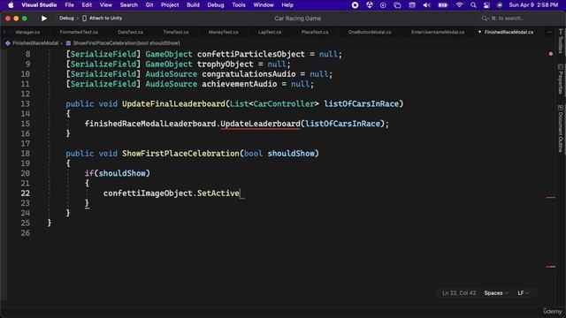Open the Edit menu
The width and height of the screenshot is (566, 318).
coord(87,5)
